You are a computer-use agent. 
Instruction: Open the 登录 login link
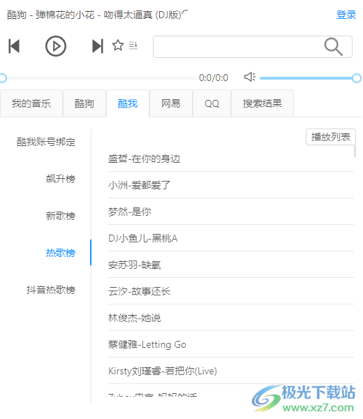tap(346, 15)
